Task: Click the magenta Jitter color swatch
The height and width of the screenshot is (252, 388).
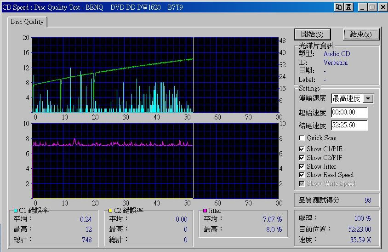Action: pos(205,211)
